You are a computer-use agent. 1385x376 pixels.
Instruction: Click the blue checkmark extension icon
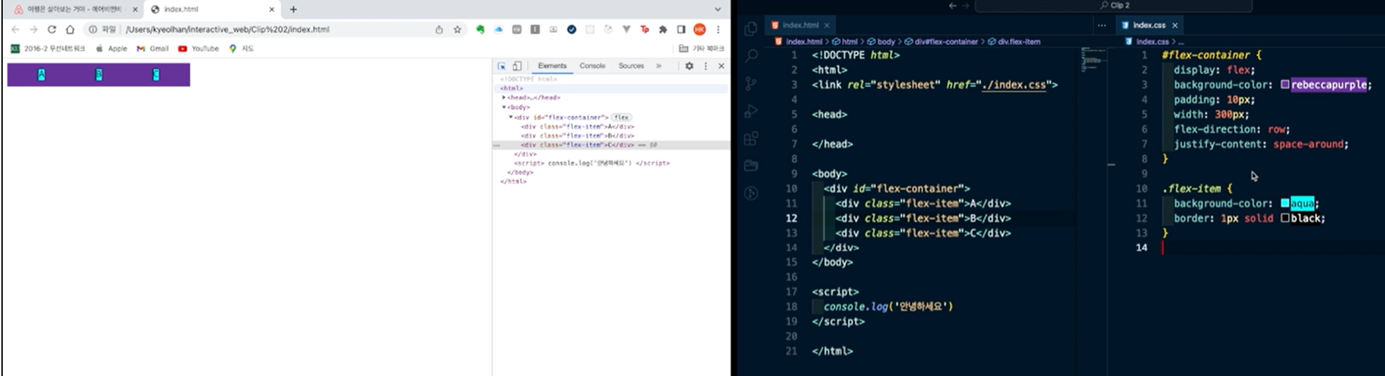(571, 30)
